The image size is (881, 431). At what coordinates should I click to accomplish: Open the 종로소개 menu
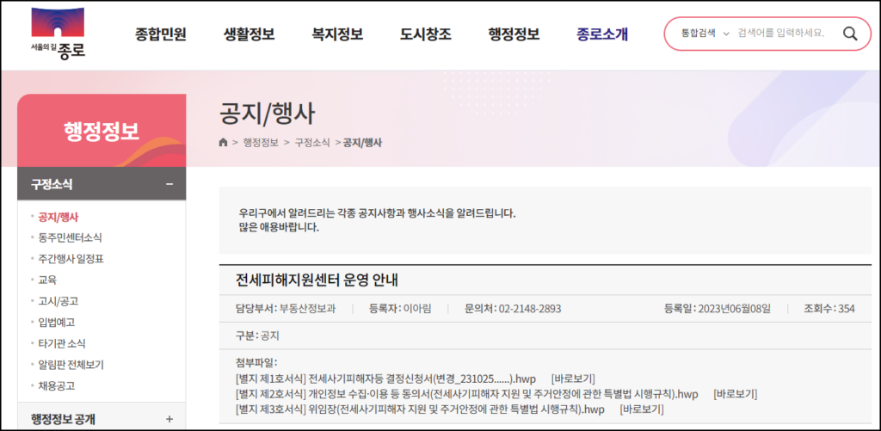tap(602, 34)
